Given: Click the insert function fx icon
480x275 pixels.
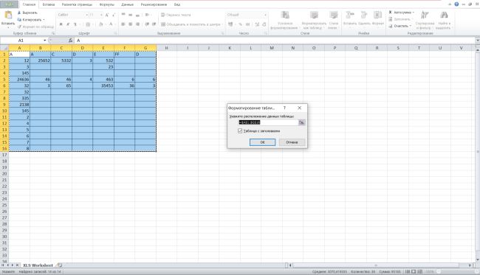Looking at the screenshot, I should [x=70, y=41].
